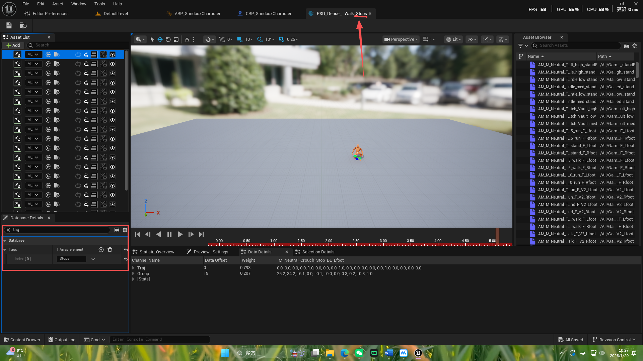This screenshot has height=361, width=643.
Task: Open the Content Drawer
Action: [22, 340]
